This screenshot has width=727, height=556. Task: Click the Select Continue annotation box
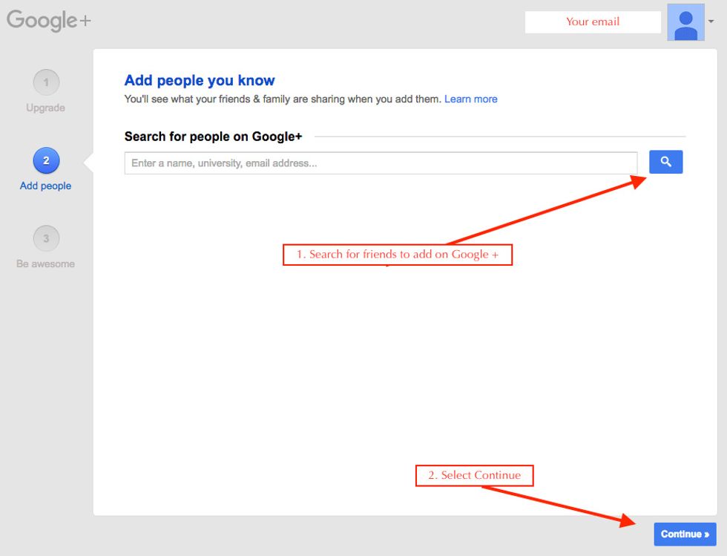point(474,476)
